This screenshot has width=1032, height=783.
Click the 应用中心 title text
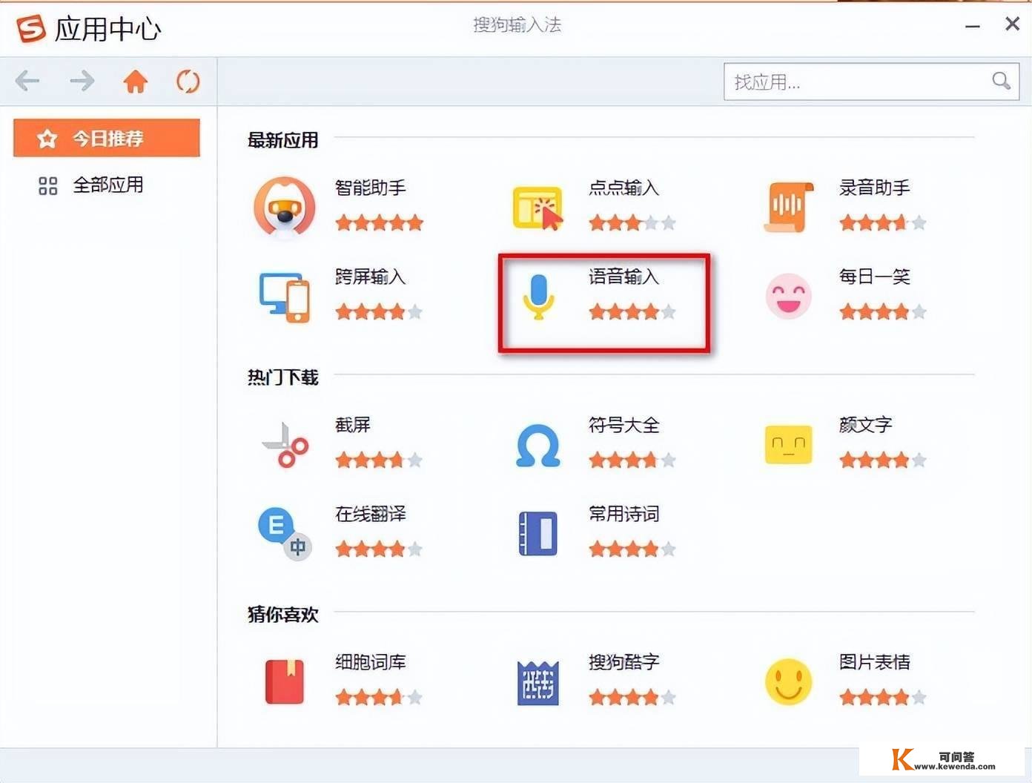[107, 29]
